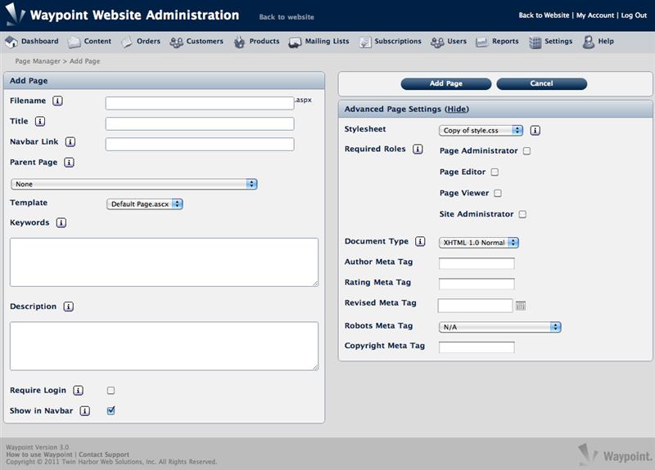Click into the Keywords text area
The height and width of the screenshot is (470, 655).
coord(165,262)
